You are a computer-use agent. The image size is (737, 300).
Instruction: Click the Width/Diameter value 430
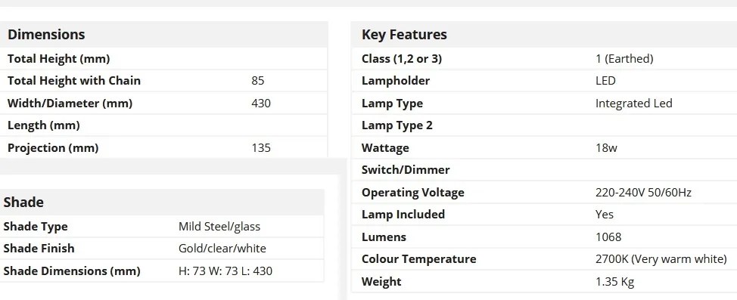[261, 104]
